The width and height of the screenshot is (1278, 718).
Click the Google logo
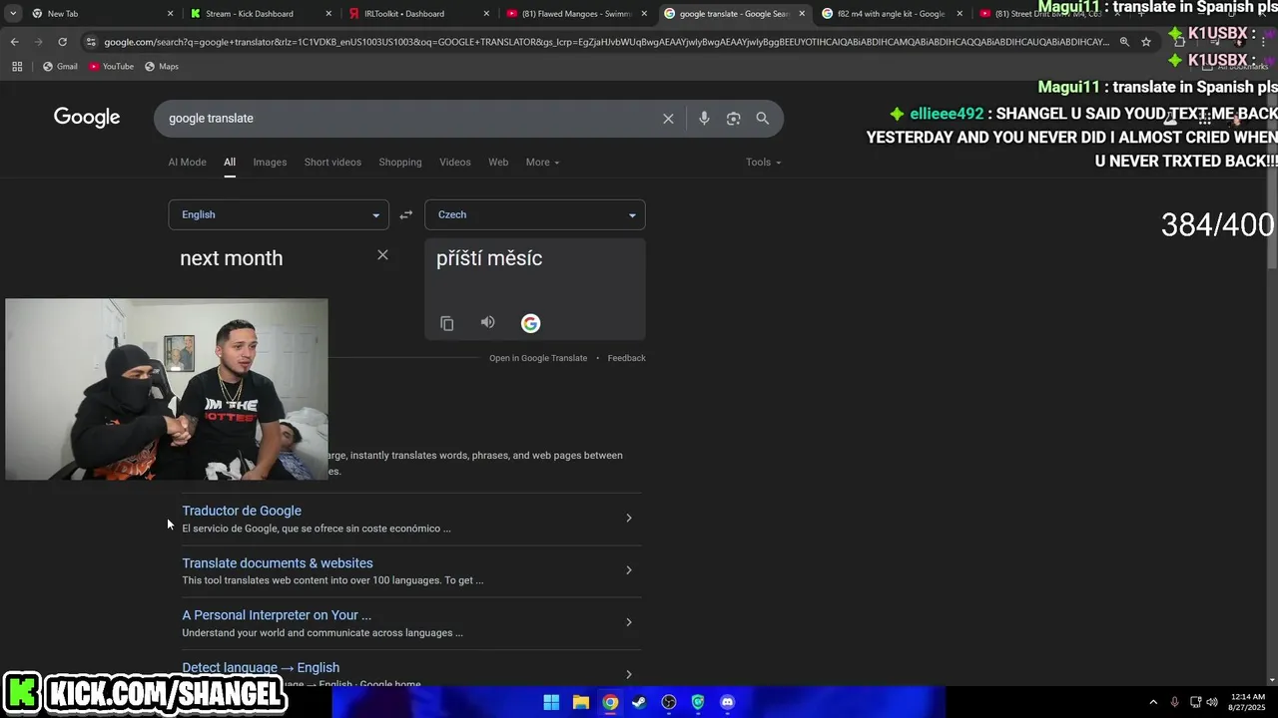pyautogui.click(x=87, y=118)
